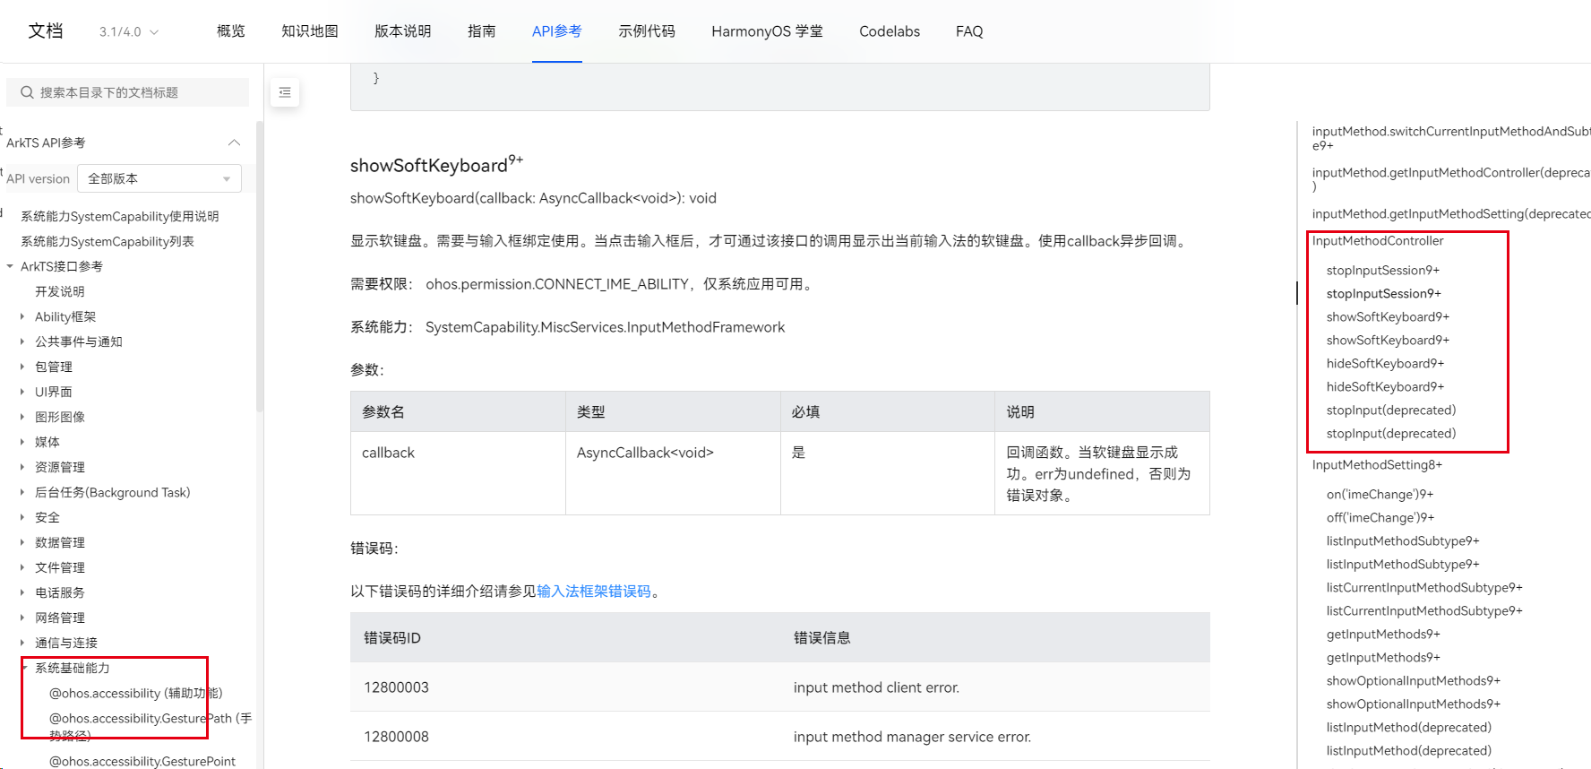Collapse the ArkTS API参考 section chevron

click(234, 143)
